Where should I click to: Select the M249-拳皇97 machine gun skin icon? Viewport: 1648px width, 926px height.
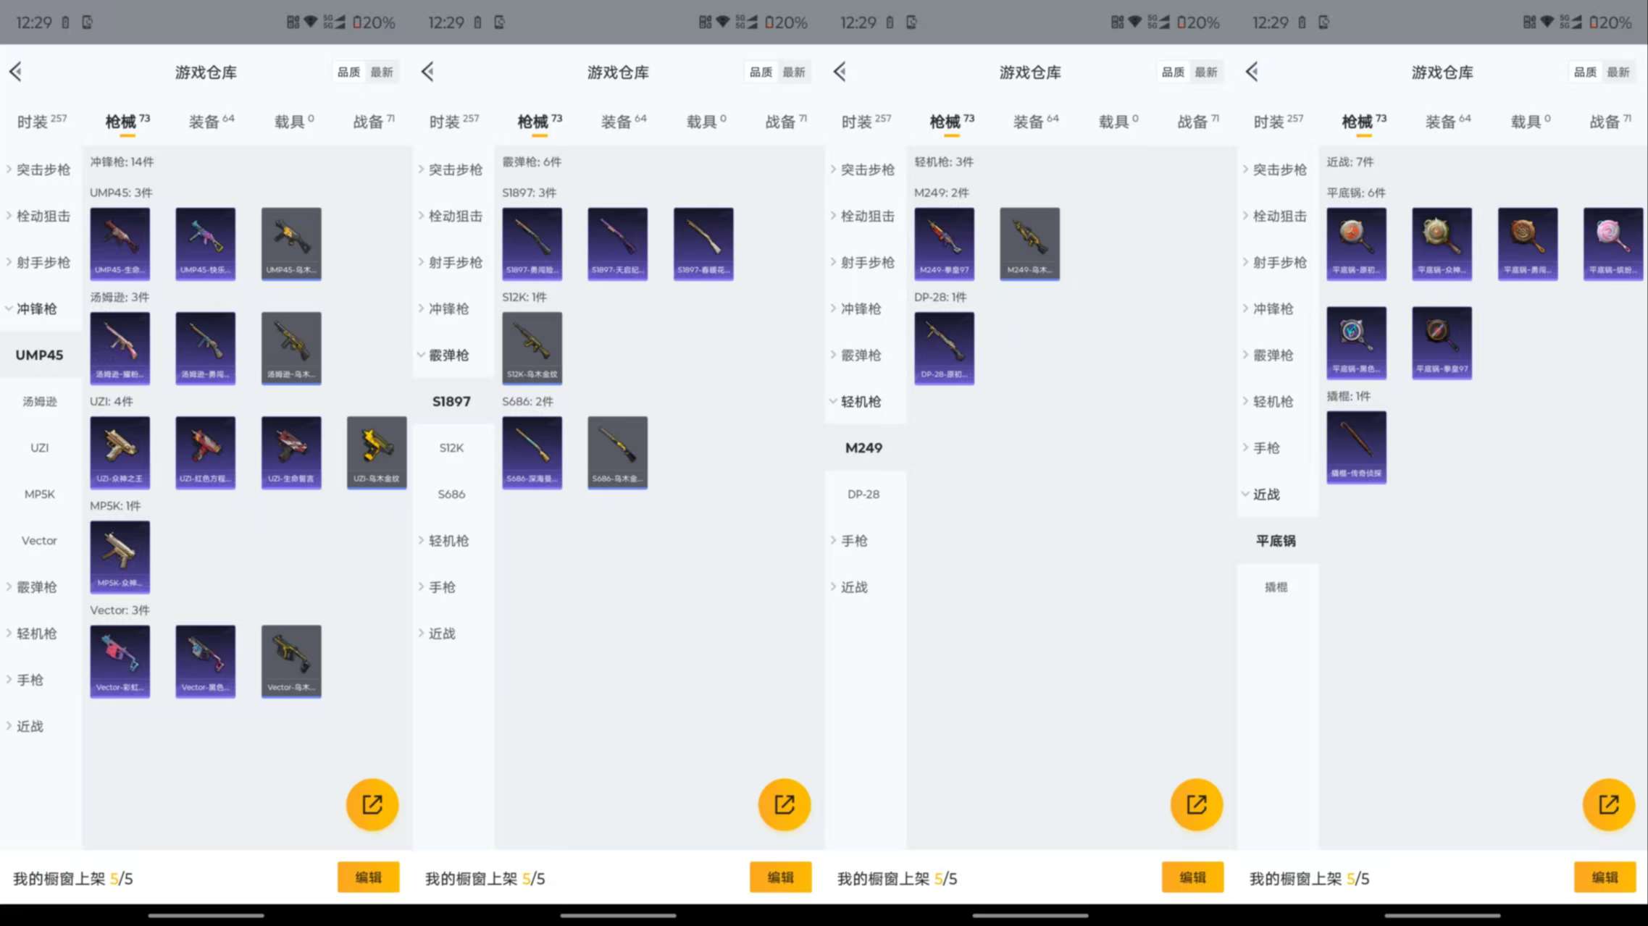coord(945,243)
